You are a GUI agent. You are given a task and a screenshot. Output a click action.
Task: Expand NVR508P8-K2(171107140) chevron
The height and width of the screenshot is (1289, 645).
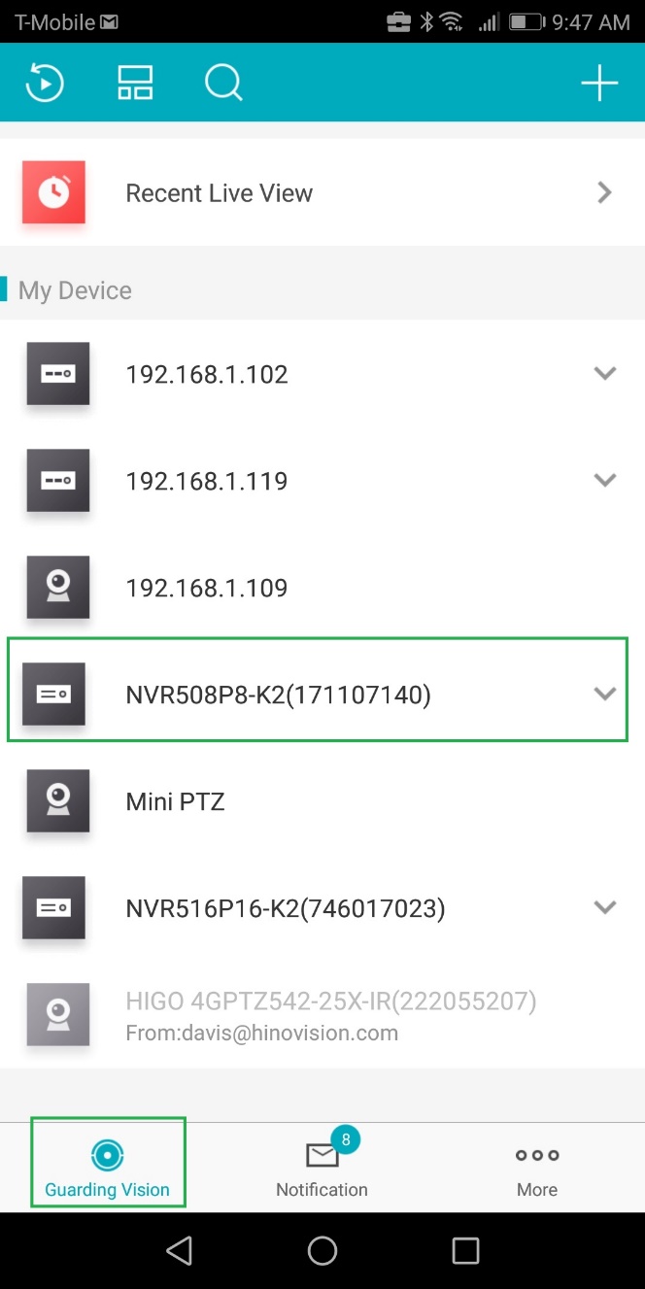(605, 694)
